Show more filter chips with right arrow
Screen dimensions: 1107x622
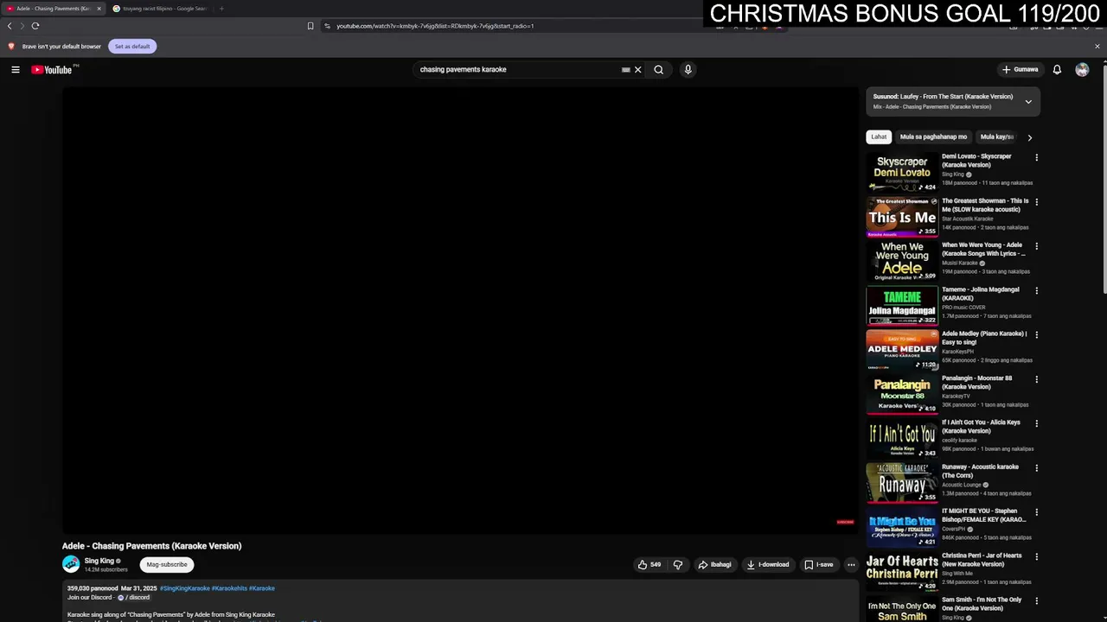pyautogui.click(x=1029, y=137)
